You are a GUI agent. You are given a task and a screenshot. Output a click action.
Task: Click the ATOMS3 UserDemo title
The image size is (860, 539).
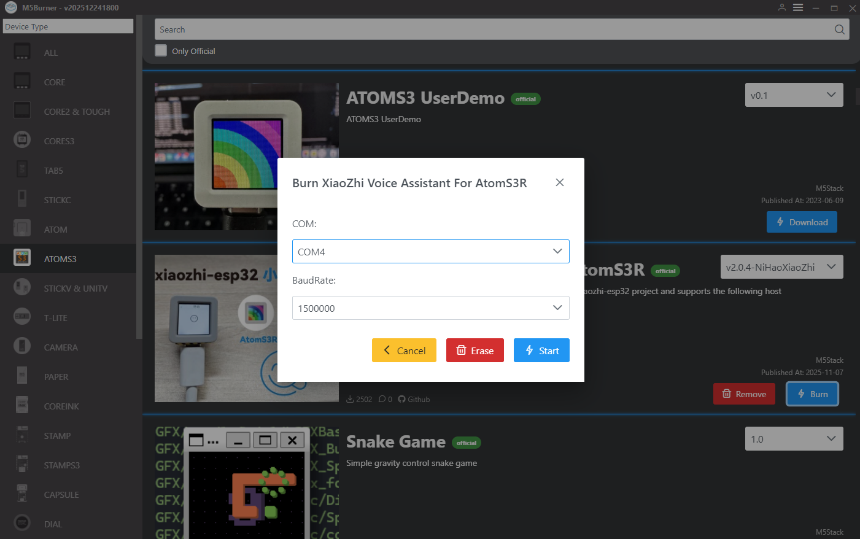click(425, 98)
